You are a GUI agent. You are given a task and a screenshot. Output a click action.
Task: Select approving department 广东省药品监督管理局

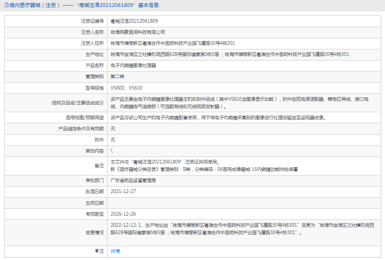click(x=133, y=181)
